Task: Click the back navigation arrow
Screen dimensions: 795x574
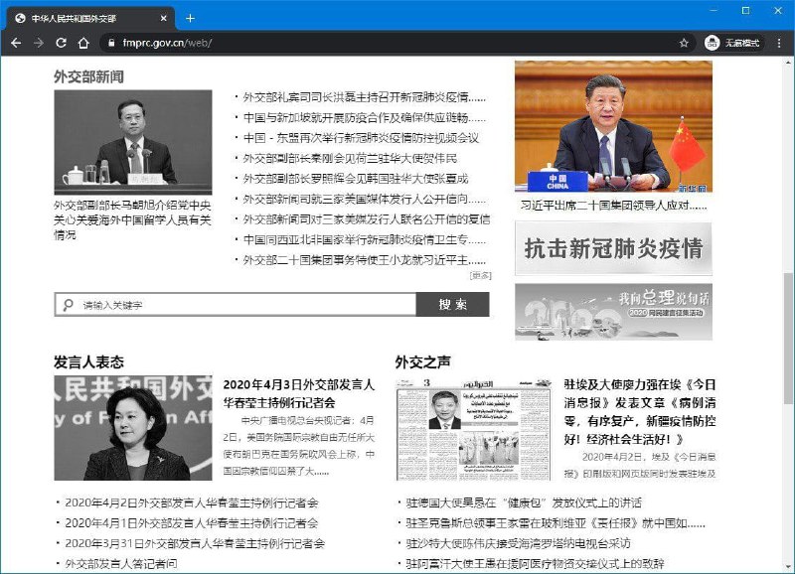Action: point(14,43)
